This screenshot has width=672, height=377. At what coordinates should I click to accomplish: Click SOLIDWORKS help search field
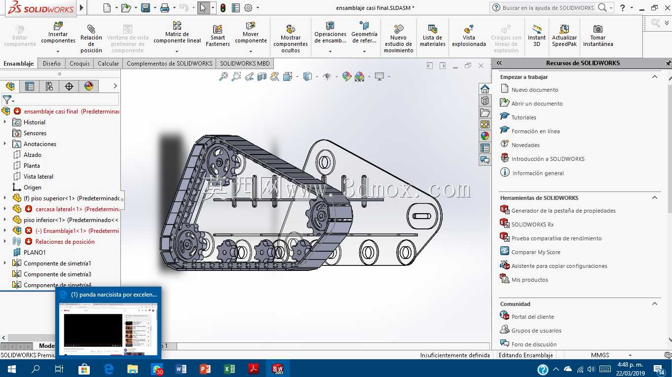click(548, 8)
